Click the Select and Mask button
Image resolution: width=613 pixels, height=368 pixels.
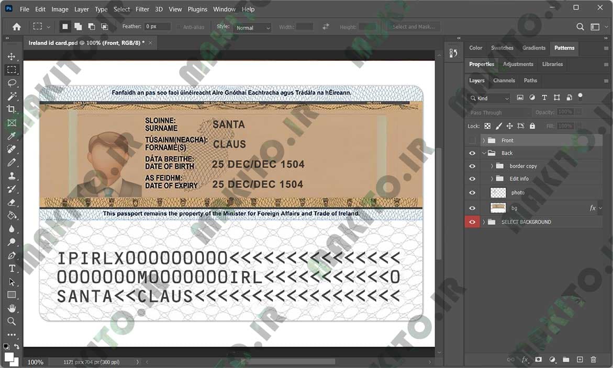coord(414,27)
